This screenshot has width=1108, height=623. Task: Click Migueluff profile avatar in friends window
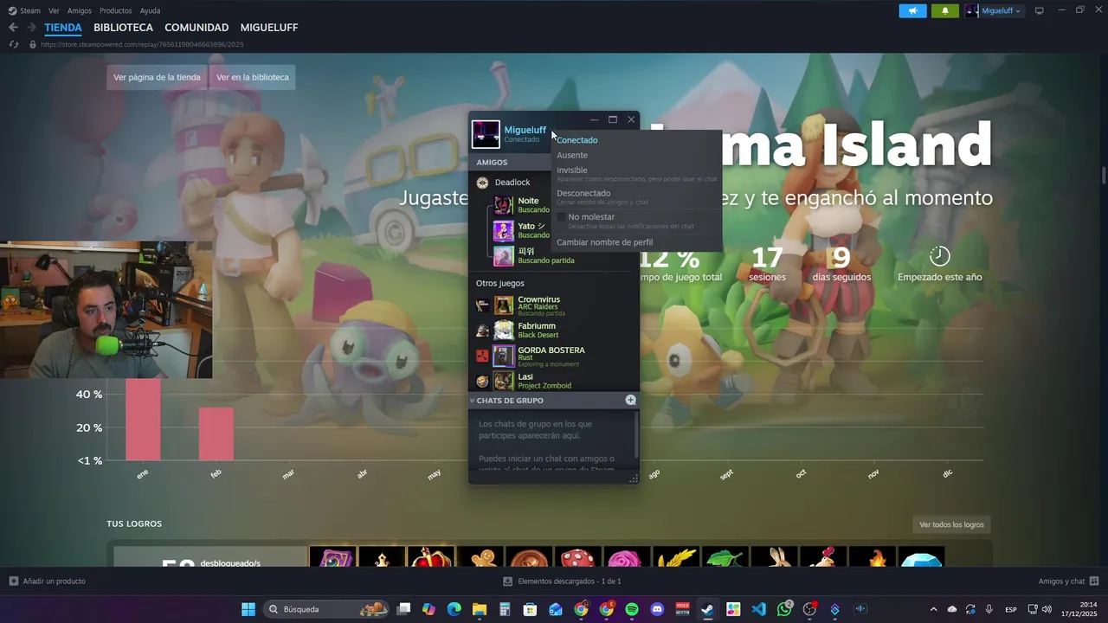tap(486, 134)
